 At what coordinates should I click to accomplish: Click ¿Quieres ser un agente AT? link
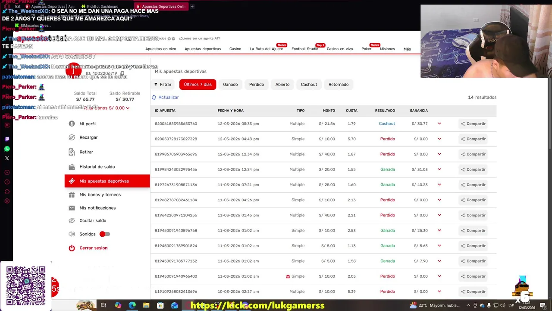pyautogui.click(x=199, y=38)
